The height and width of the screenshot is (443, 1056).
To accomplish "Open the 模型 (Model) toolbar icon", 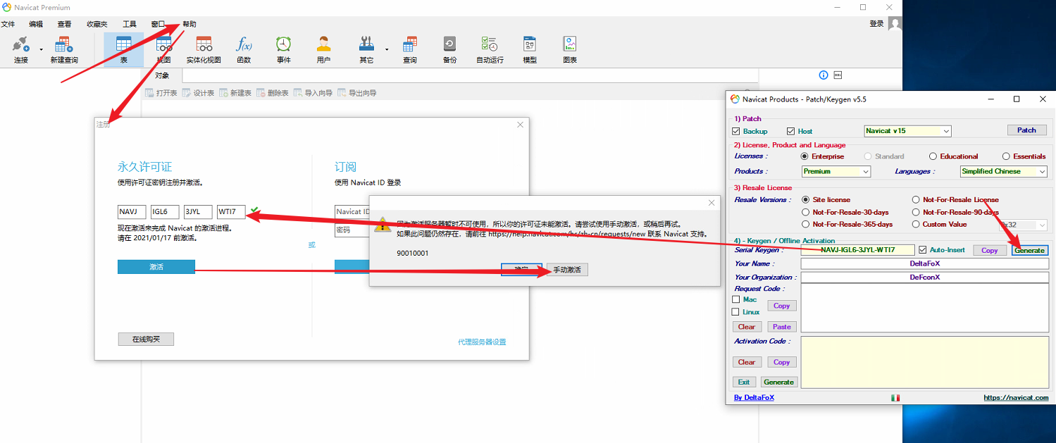I will point(530,49).
